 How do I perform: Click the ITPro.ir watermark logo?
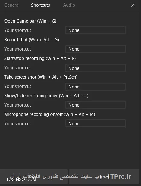pyautogui.click(x=121, y=177)
